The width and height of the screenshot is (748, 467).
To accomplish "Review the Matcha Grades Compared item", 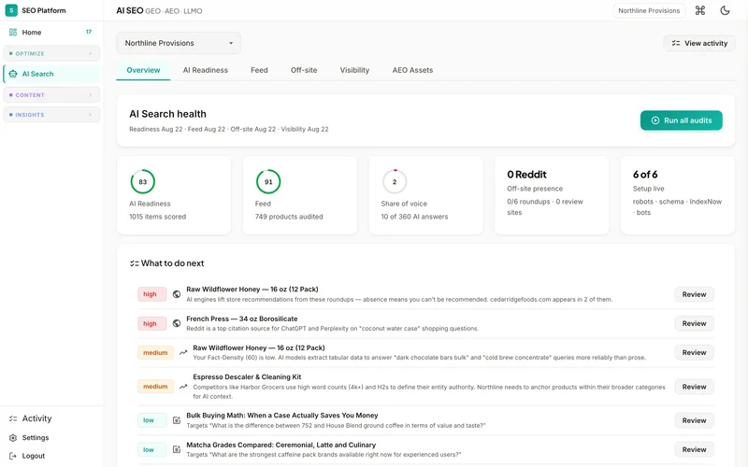I will coord(694,449).
